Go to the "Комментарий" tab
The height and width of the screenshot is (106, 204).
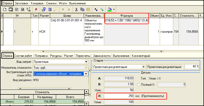141,56
